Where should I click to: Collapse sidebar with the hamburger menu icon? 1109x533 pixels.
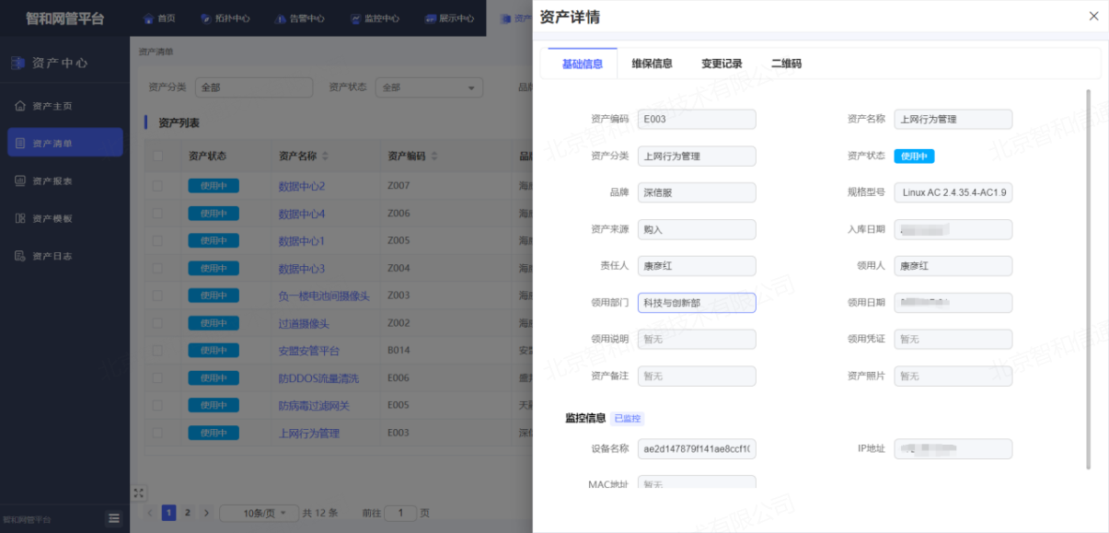pos(114,518)
